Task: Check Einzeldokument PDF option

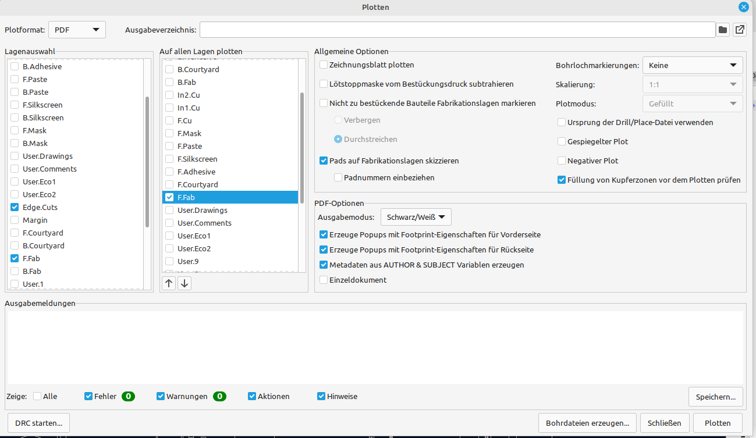Action: tap(324, 280)
